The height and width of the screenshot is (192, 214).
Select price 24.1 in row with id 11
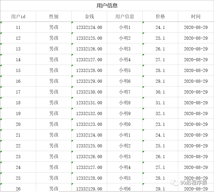(160, 27)
